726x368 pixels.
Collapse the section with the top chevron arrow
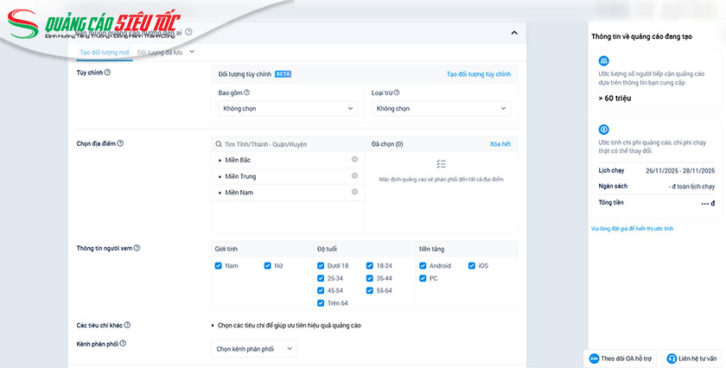click(514, 33)
